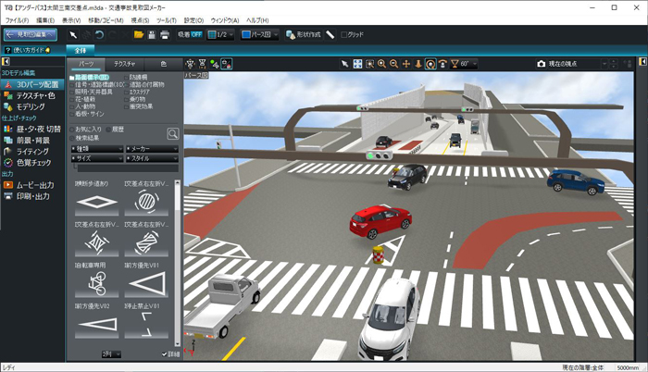
Task: Open the ツール(T) menu
Action: click(x=167, y=19)
